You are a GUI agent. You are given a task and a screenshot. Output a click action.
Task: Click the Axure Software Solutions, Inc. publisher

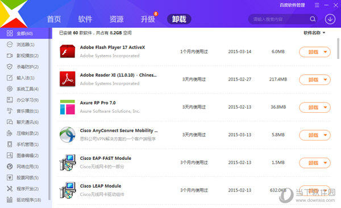pos(110,111)
